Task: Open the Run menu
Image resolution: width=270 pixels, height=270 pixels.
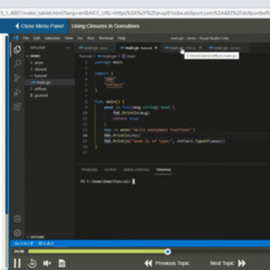Action: click(91, 38)
